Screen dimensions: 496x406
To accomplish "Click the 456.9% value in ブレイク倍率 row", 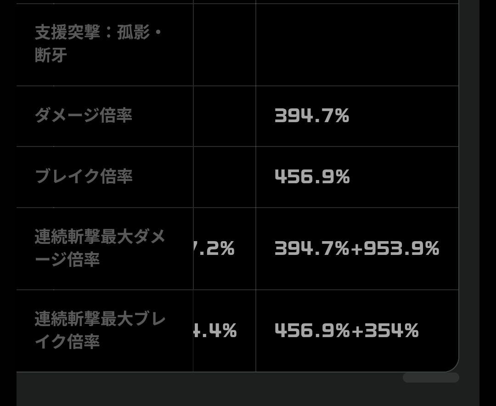I will point(312,177).
